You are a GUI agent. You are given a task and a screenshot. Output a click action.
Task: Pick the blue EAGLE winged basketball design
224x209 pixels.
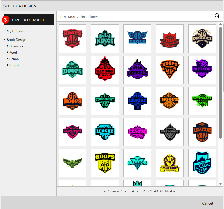137,39
